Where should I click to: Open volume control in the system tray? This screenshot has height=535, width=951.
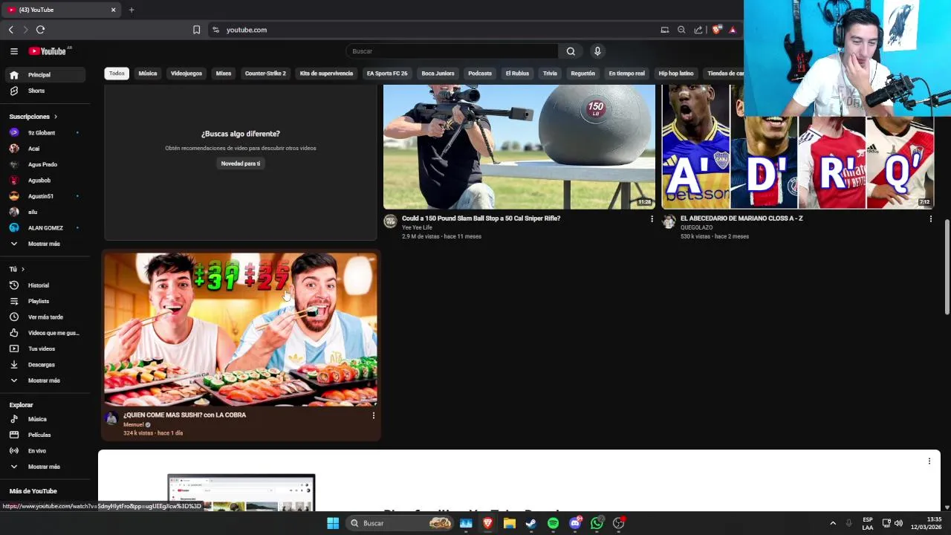pyautogui.click(x=898, y=523)
